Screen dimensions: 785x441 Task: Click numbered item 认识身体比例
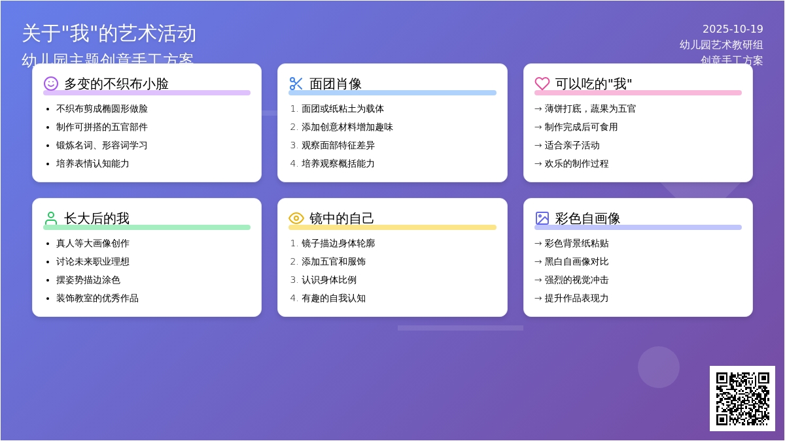(329, 280)
